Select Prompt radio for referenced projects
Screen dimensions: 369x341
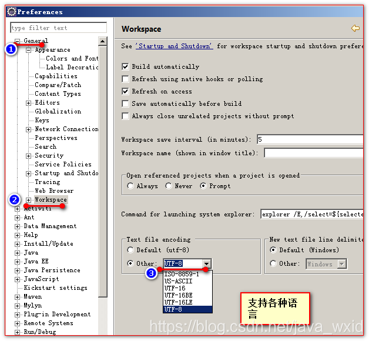[203, 186]
